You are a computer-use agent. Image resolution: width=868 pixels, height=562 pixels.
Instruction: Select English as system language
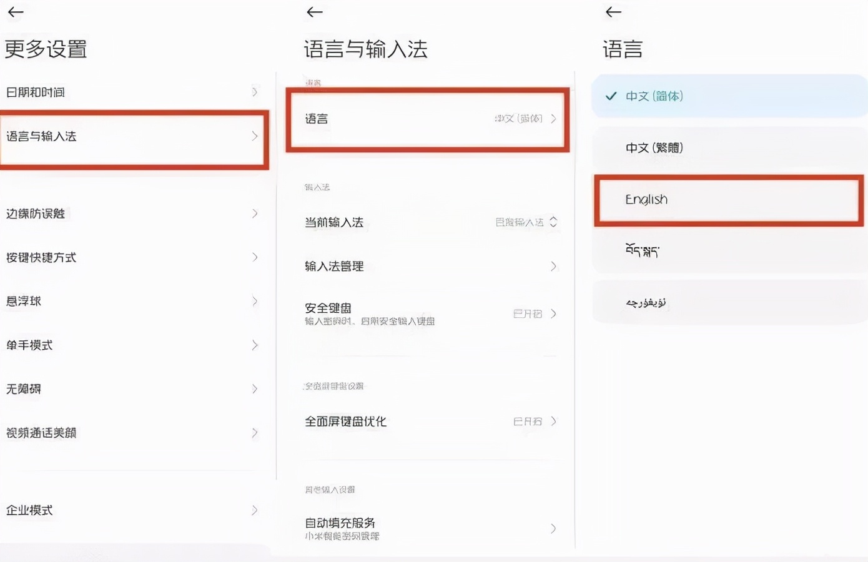[727, 200]
